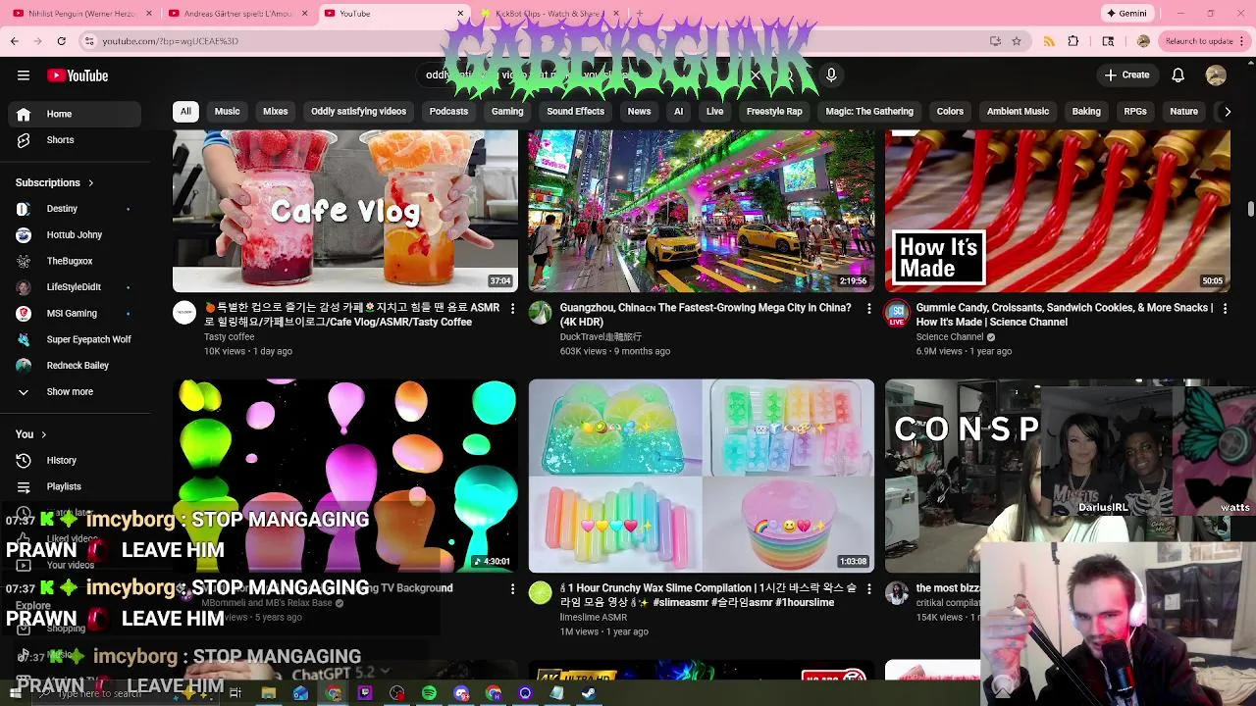
Task: Switch to the KickBot Clips browser tab
Action: (549, 14)
